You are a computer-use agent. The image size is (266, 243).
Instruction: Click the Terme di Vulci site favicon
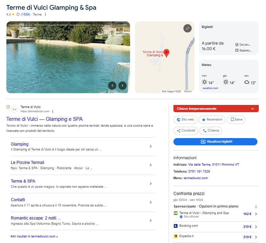pos(14,109)
